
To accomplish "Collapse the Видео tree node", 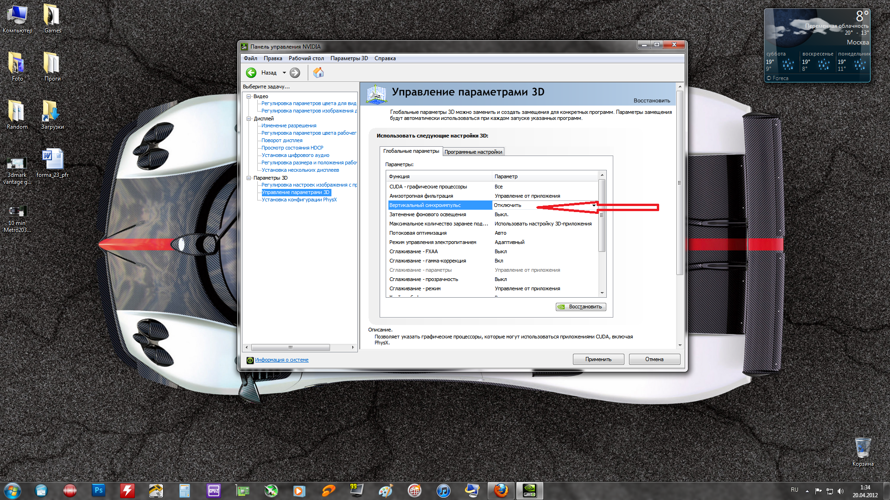I will coord(249,96).
